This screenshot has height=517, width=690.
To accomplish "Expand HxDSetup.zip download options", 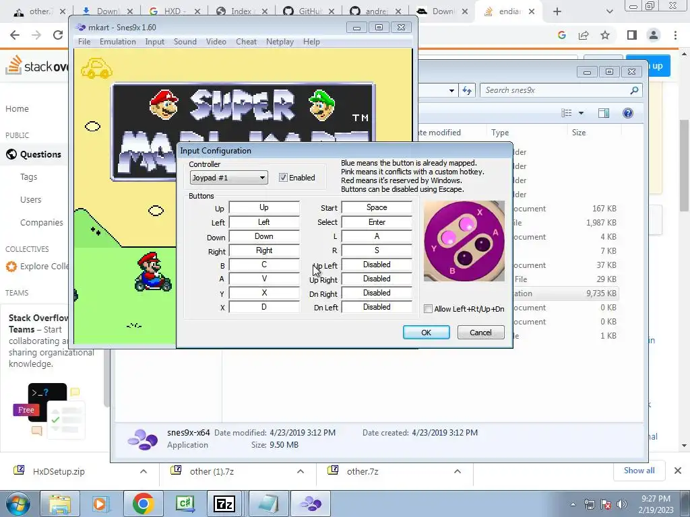I will [144, 471].
